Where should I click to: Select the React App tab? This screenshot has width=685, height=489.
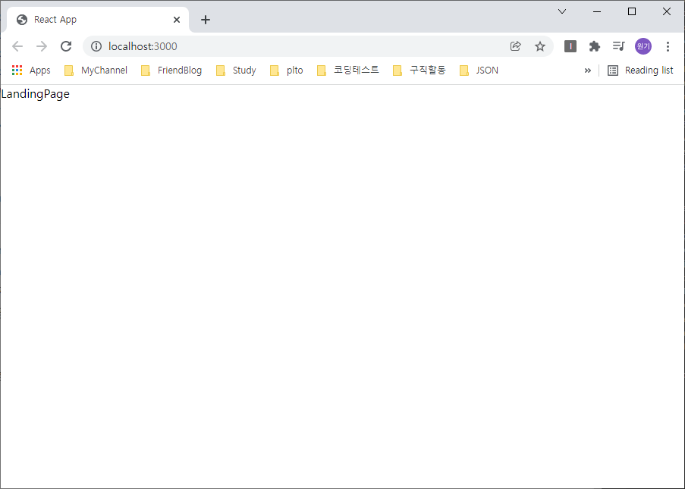[98, 20]
